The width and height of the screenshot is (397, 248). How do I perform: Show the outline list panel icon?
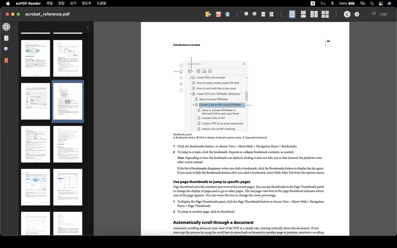(6, 38)
